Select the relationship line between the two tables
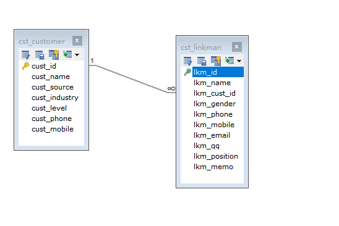Viewport: 339px width, 226px height. pyautogui.click(x=132, y=79)
